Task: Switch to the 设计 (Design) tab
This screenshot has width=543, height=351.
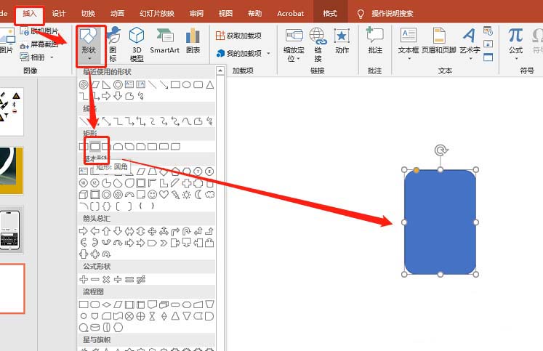Action: click(x=59, y=13)
